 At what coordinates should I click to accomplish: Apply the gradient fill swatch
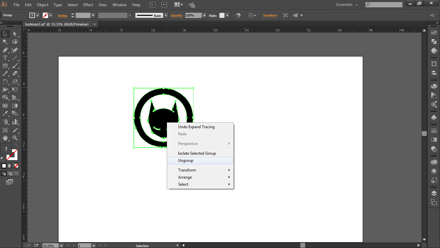coord(10,166)
